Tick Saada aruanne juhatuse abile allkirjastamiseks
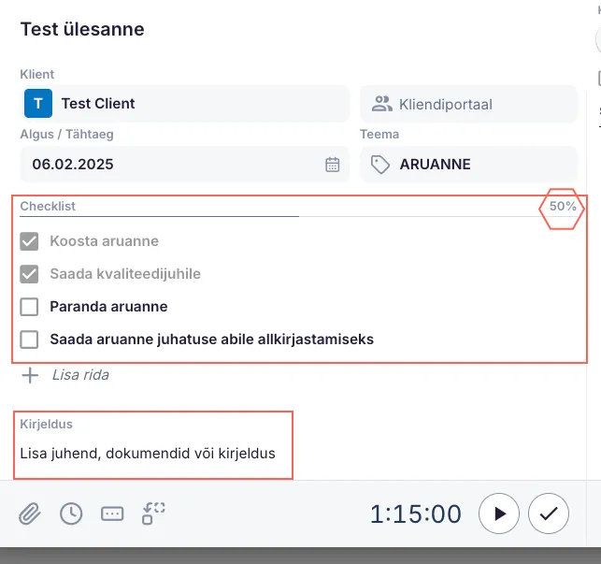Image resolution: width=601 pixels, height=564 pixels. coord(30,339)
